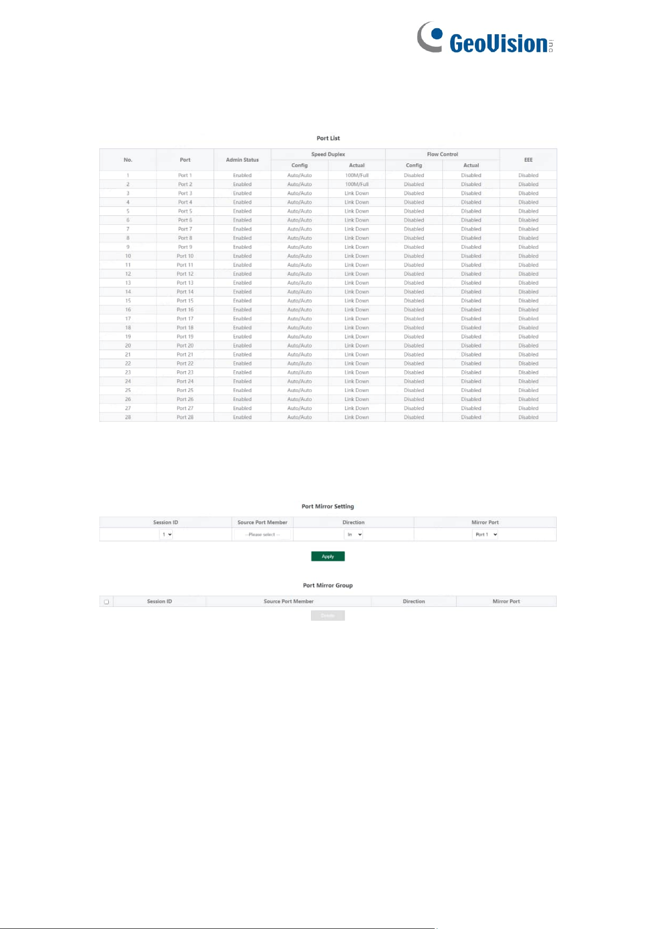Click the Port Mirror Setting title
The image size is (657, 929).
(328, 507)
